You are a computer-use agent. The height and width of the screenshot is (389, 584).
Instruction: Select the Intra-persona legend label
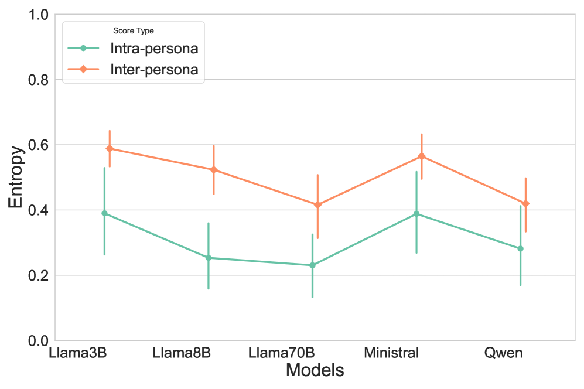[x=154, y=48]
